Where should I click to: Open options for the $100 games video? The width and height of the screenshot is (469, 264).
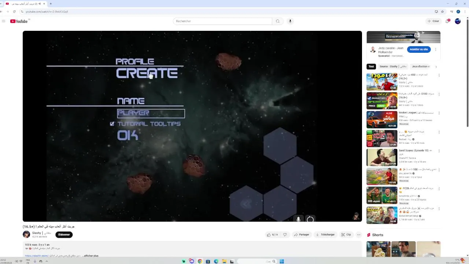click(439, 94)
